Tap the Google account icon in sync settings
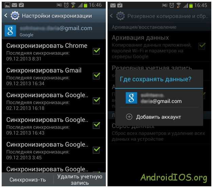This screenshot has height=188, width=213. pyautogui.click(x=10, y=31)
